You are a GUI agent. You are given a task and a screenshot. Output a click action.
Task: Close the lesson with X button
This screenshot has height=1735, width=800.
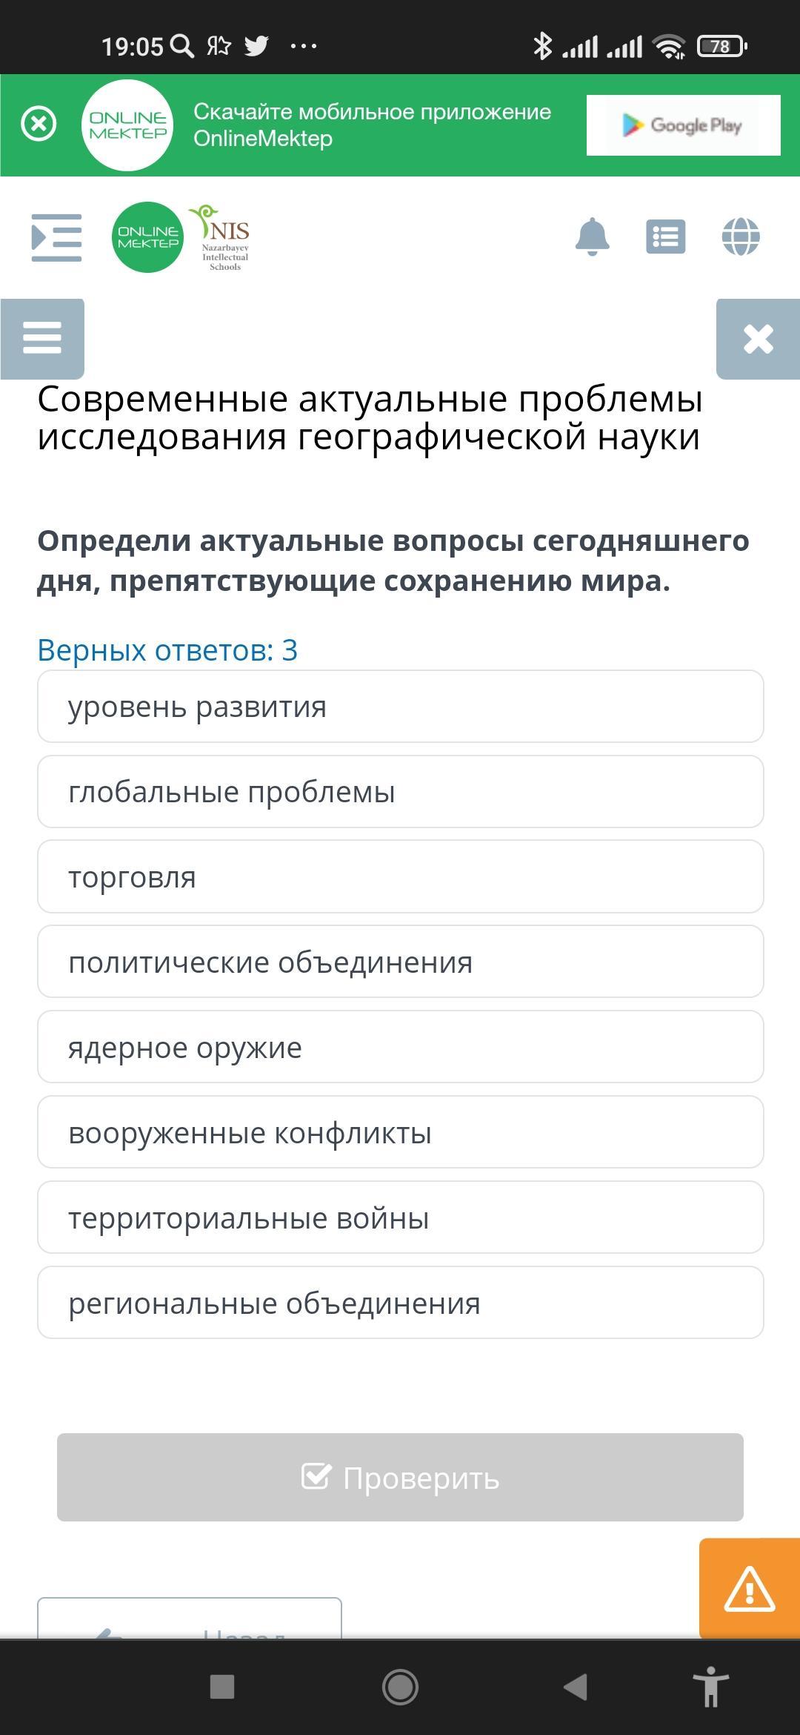[x=758, y=339]
